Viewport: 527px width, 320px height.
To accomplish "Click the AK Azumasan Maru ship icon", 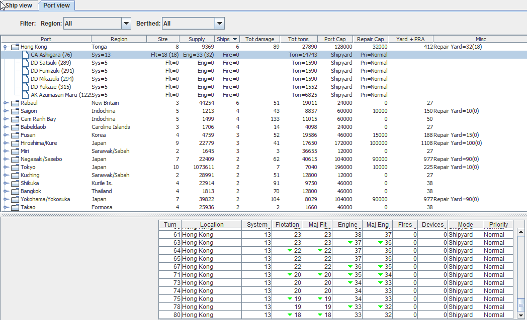I will pyautogui.click(x=26, y=95).
